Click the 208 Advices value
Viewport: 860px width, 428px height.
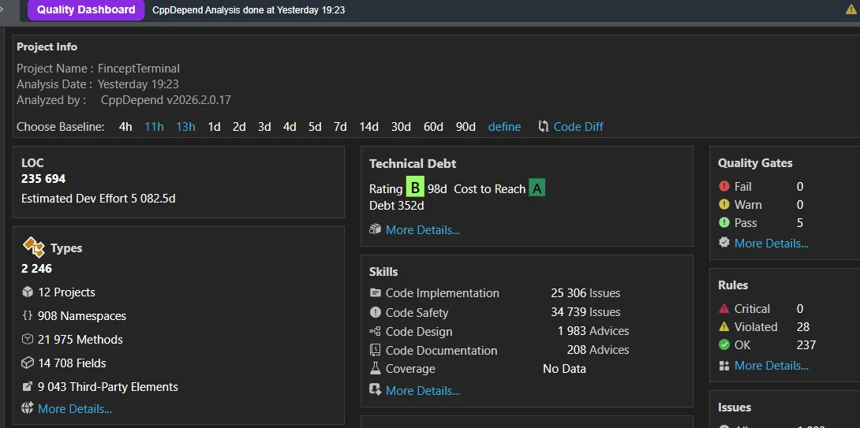tap(598, 350)
